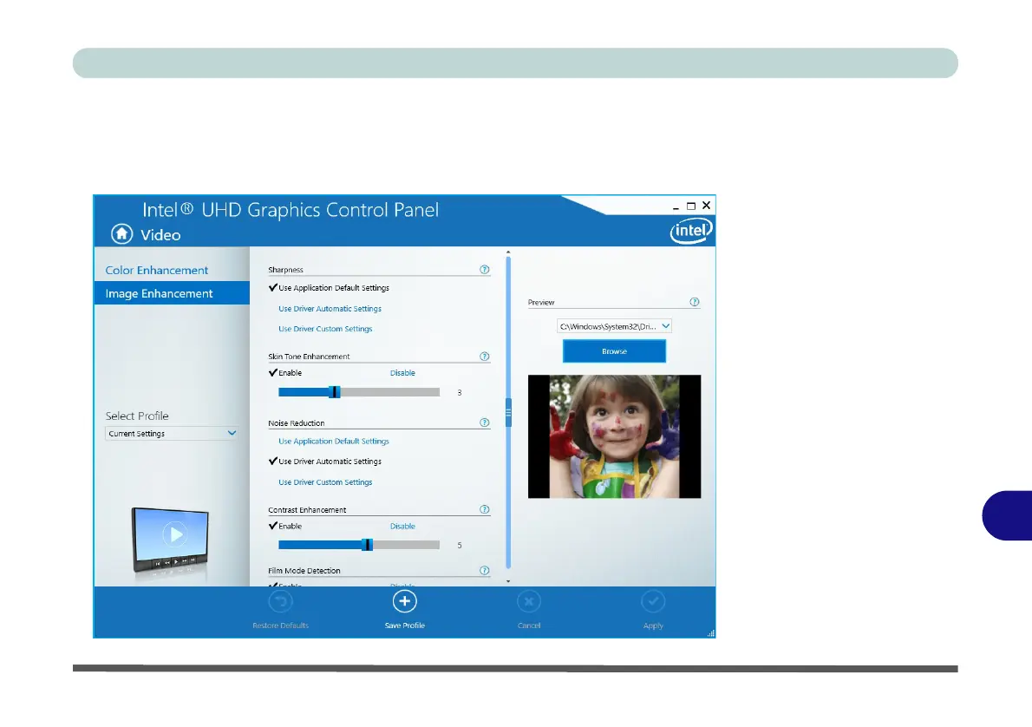Viewport: 1032px width, 727px height.
Task: Enable Contrast Enhancement
Action: point(285,526)
